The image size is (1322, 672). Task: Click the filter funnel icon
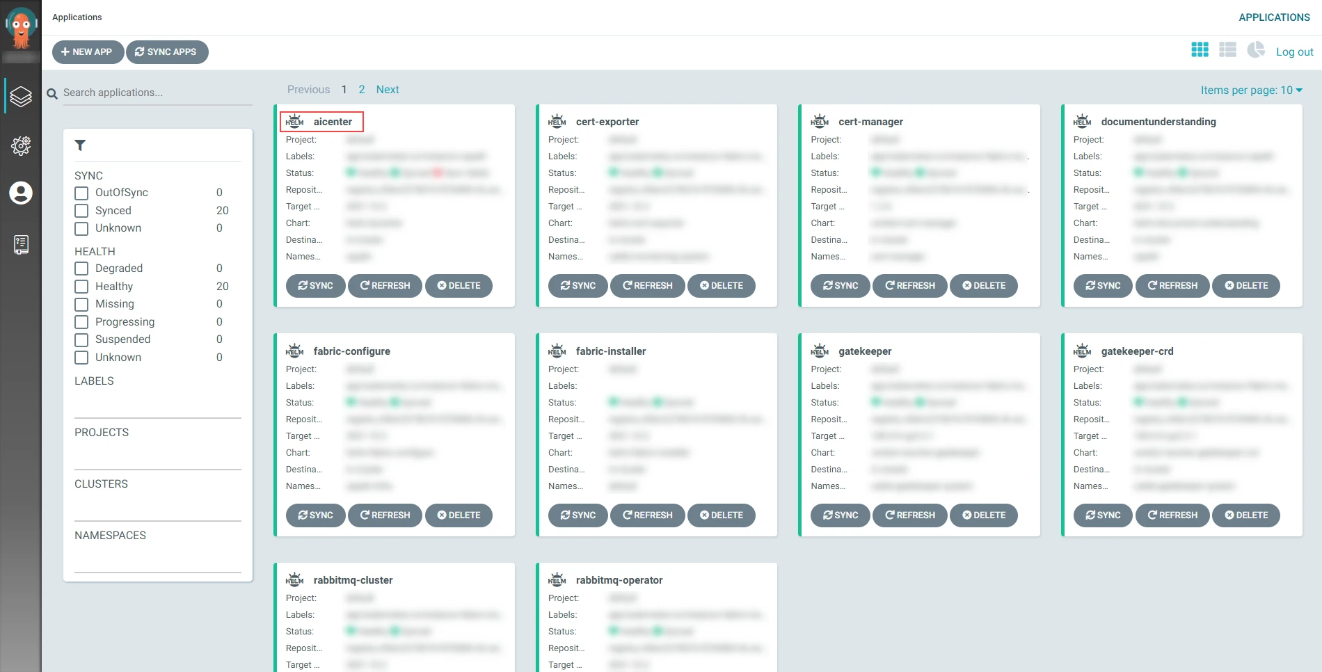80,145
